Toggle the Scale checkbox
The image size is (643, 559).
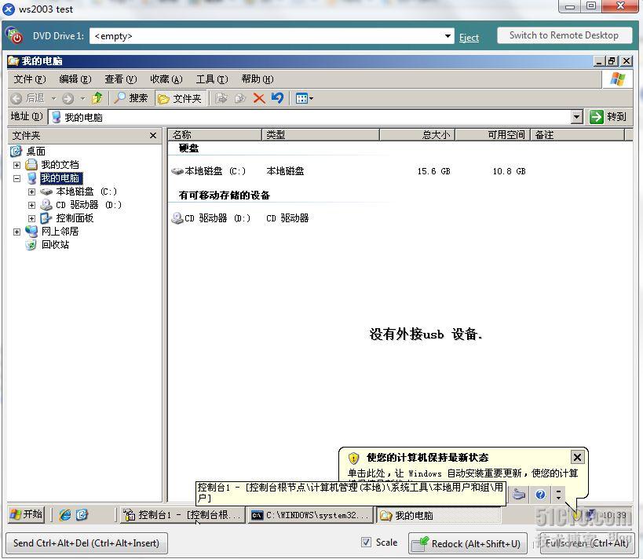click(366, 543)
